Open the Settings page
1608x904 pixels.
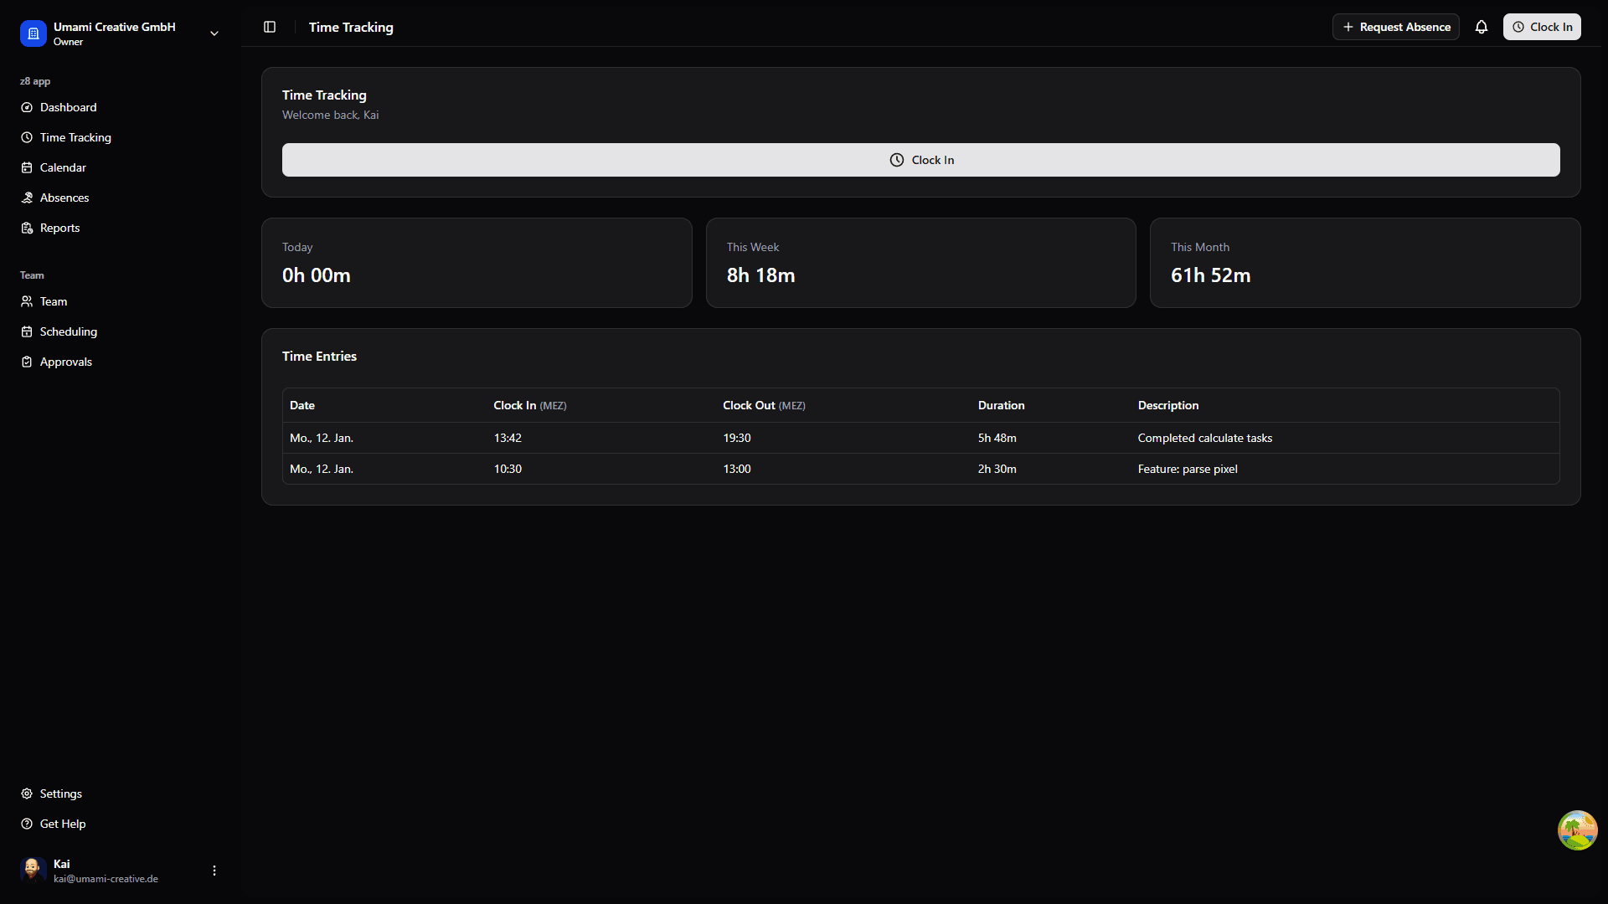tap(60, 794)
